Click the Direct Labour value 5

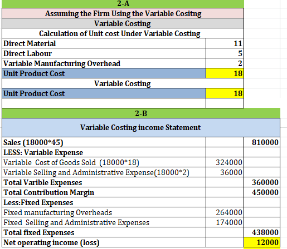click(x=225, y=53)
